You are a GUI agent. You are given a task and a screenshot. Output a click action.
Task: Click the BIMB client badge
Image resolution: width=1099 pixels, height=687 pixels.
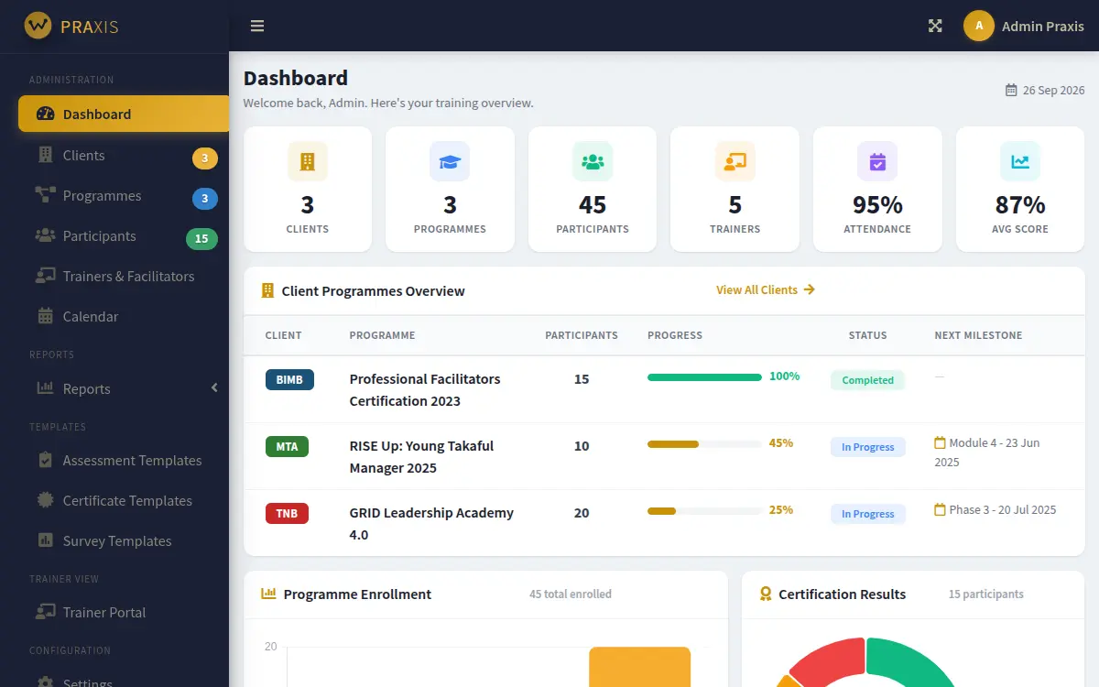pyautogui.click(x=289, y=379)
